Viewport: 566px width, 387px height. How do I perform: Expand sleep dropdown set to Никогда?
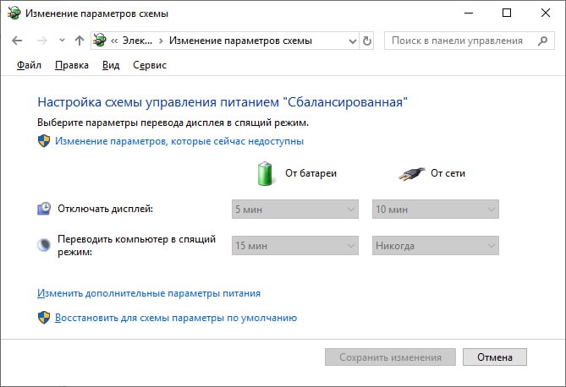(x=435, y=246)
